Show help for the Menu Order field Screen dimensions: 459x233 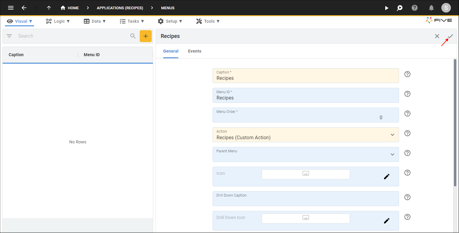point(407,114)
